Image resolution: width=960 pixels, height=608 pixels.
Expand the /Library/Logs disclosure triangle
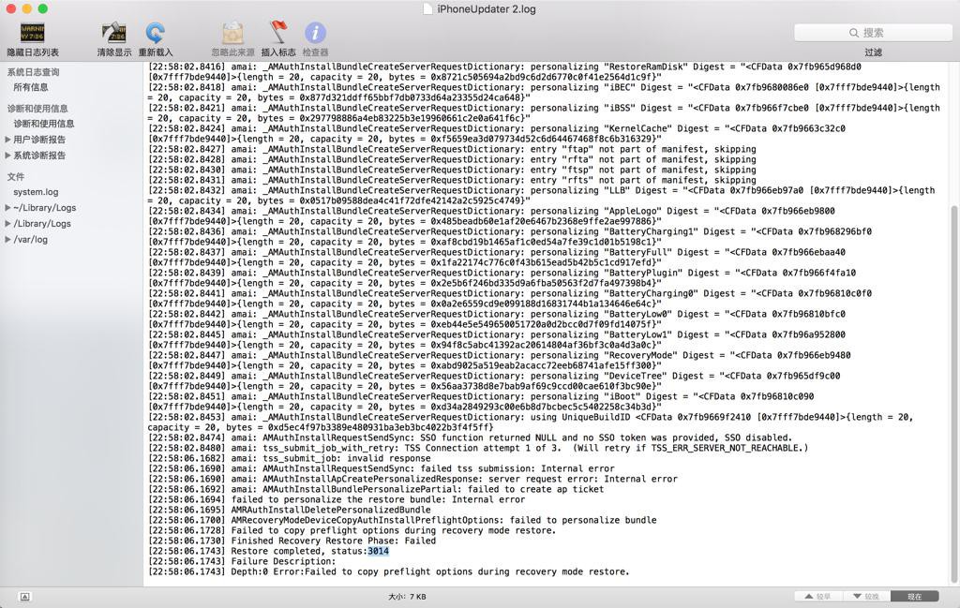pos(7,224)
